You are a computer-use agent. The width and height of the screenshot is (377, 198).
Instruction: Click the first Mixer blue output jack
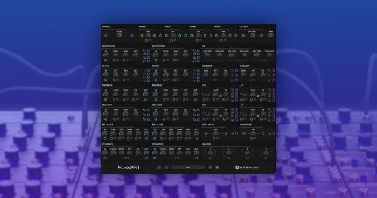point(160,36)
